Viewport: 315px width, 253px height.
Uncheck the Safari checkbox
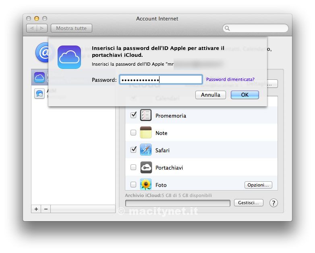tap(133, 150)
